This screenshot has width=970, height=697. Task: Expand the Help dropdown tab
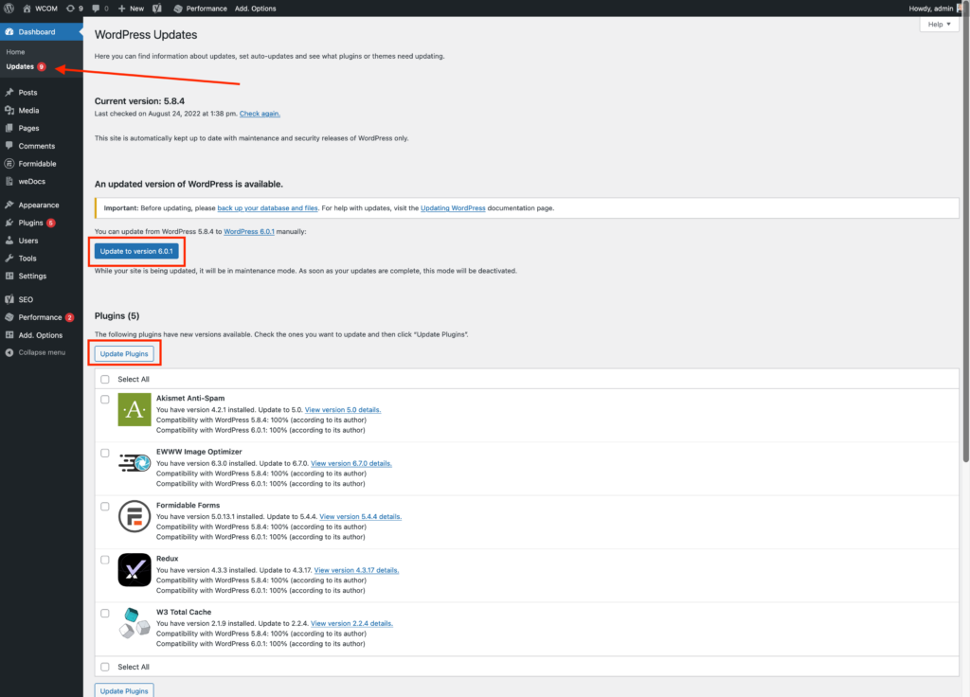tap(939, 24)
